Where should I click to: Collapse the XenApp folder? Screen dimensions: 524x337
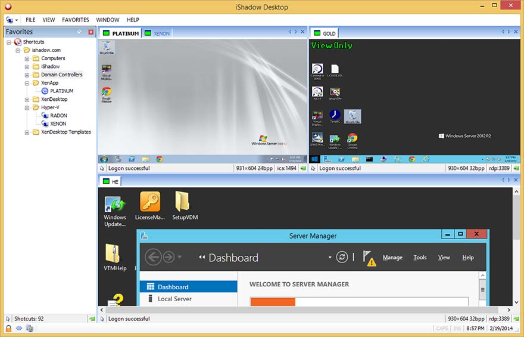tap(27, 84)
